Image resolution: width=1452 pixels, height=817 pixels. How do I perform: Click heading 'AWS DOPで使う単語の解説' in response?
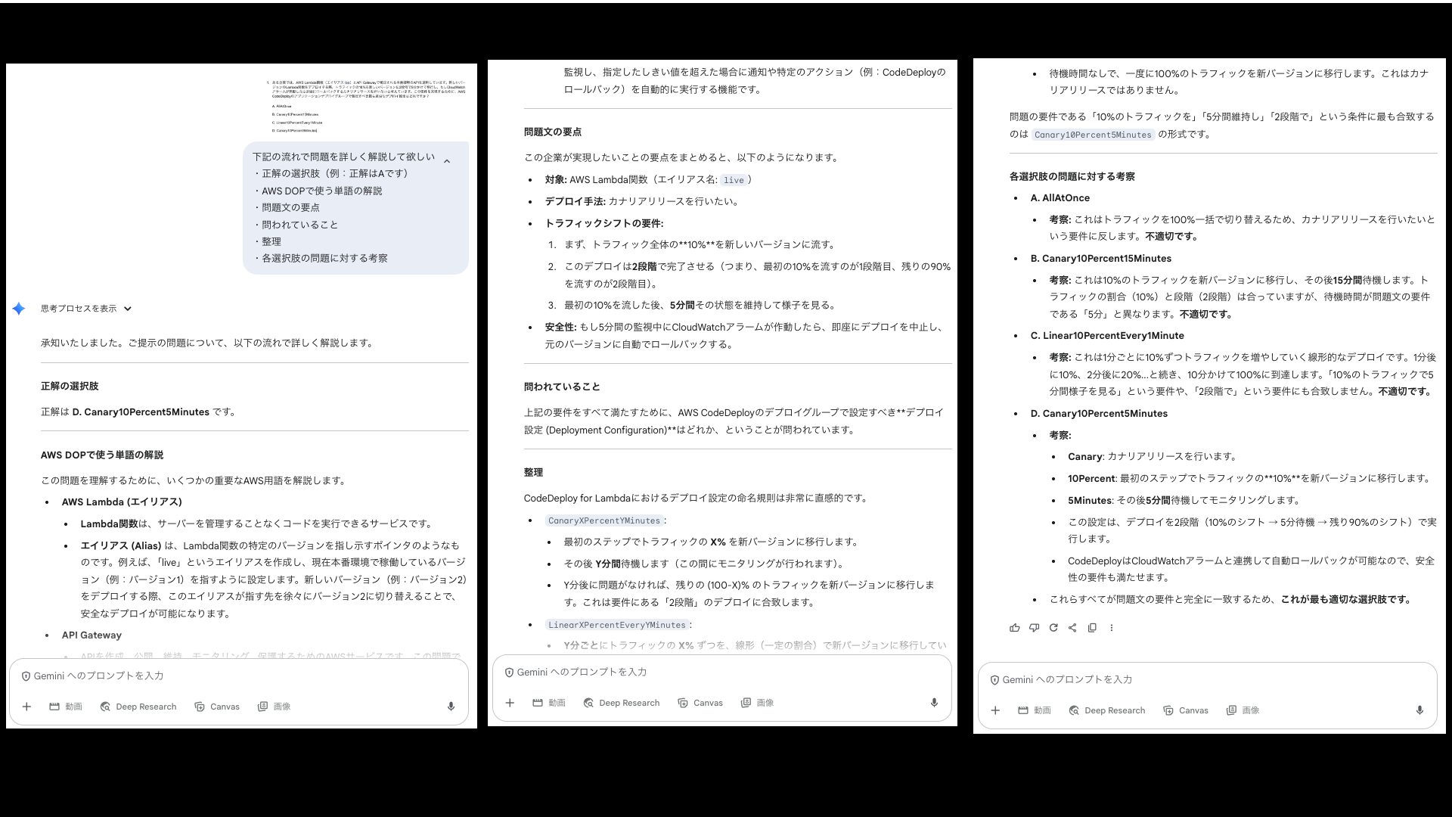tap(102, 455)
